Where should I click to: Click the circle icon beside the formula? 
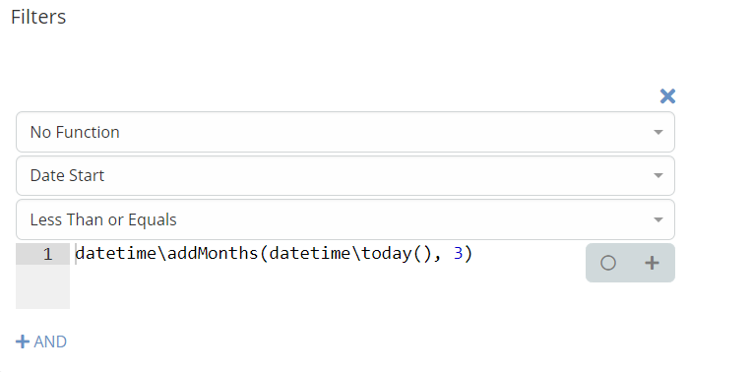coord(608,263)
